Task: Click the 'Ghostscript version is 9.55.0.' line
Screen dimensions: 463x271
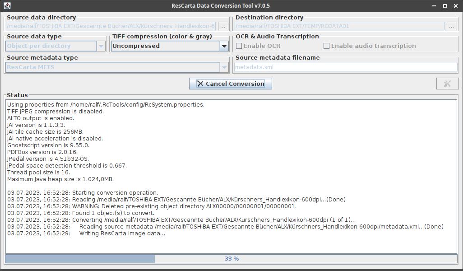Action: [48, 145]
